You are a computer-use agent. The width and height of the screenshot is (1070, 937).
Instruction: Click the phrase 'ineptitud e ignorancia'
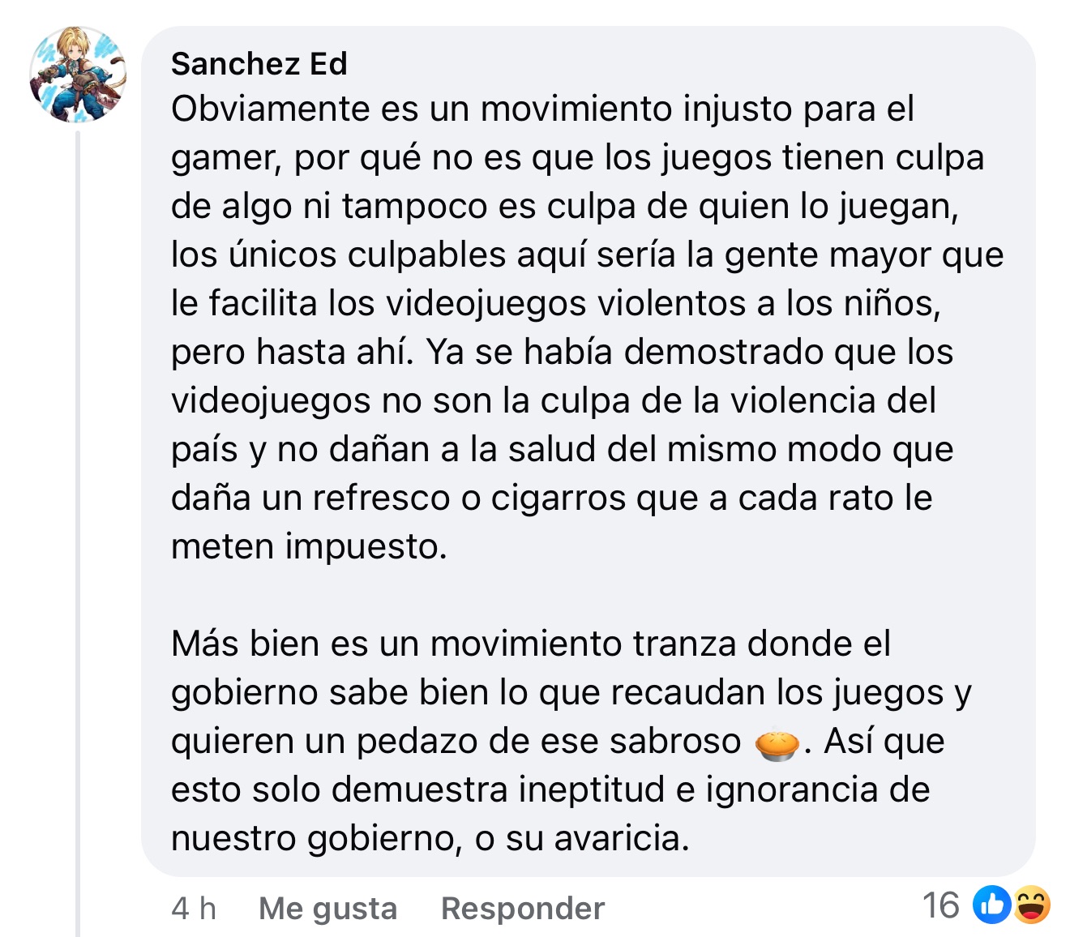(x=698, y=789)
